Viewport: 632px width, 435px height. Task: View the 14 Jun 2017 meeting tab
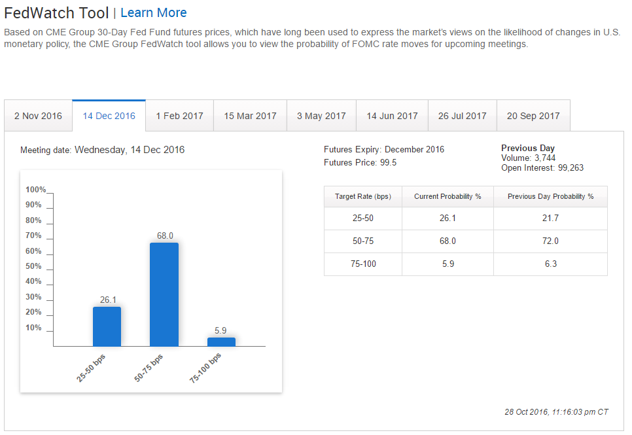(x=392, y=116)
